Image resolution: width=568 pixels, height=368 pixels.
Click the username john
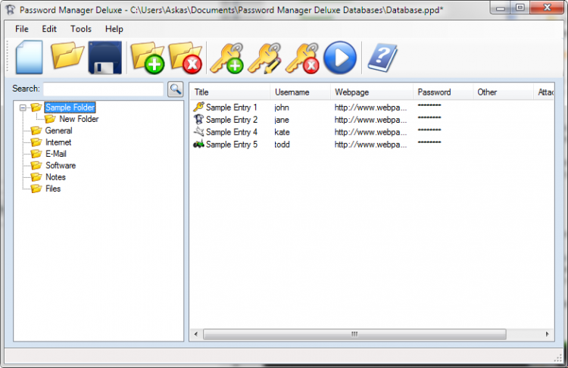pyautogui.click(x=282, y=108)
